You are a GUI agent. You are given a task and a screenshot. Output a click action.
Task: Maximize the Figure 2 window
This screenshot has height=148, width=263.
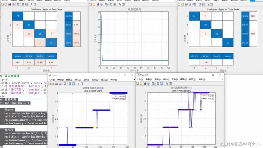[213, 75]
